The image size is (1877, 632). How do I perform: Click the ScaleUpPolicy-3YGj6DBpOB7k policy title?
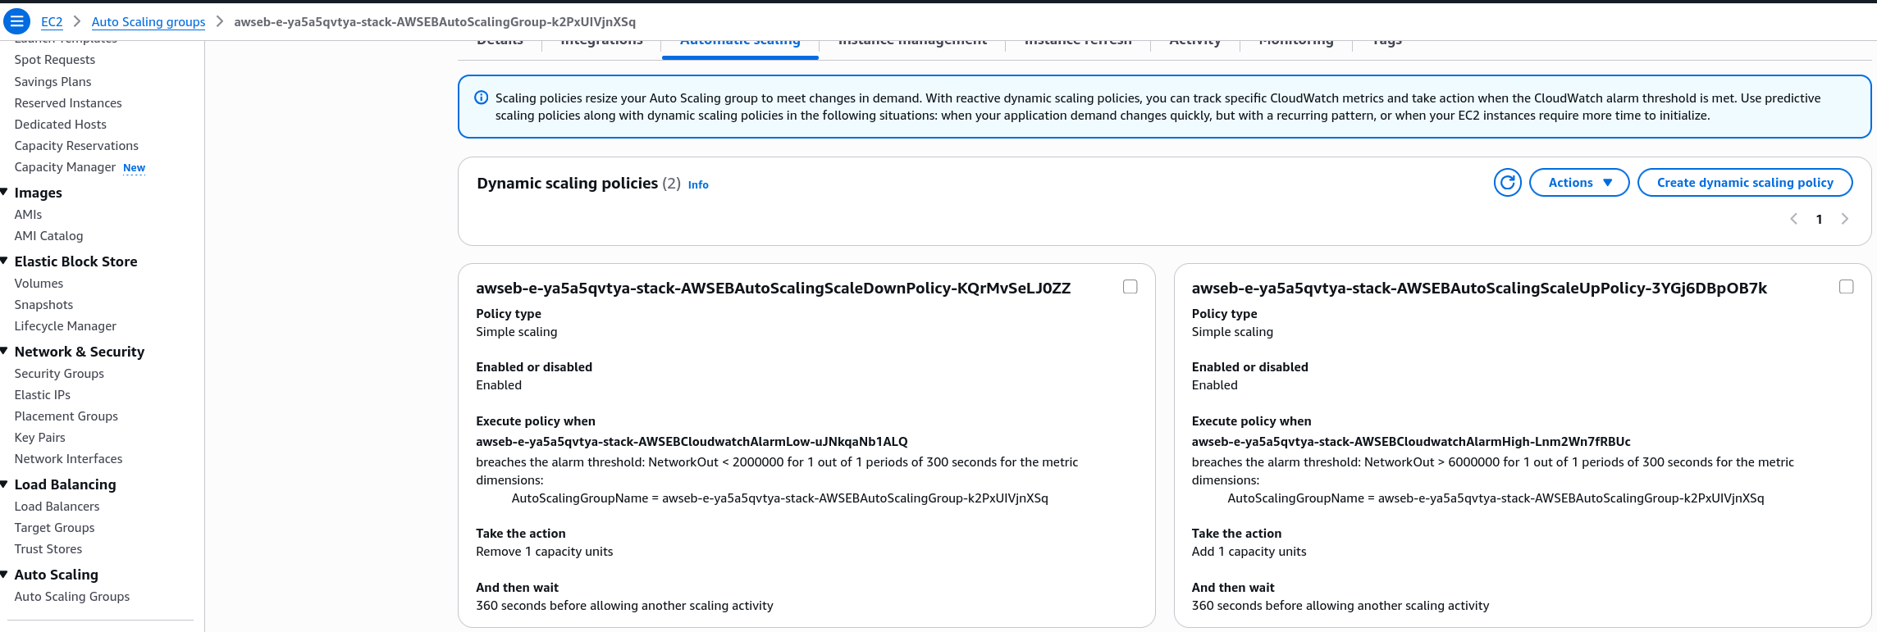[1479, 289]
